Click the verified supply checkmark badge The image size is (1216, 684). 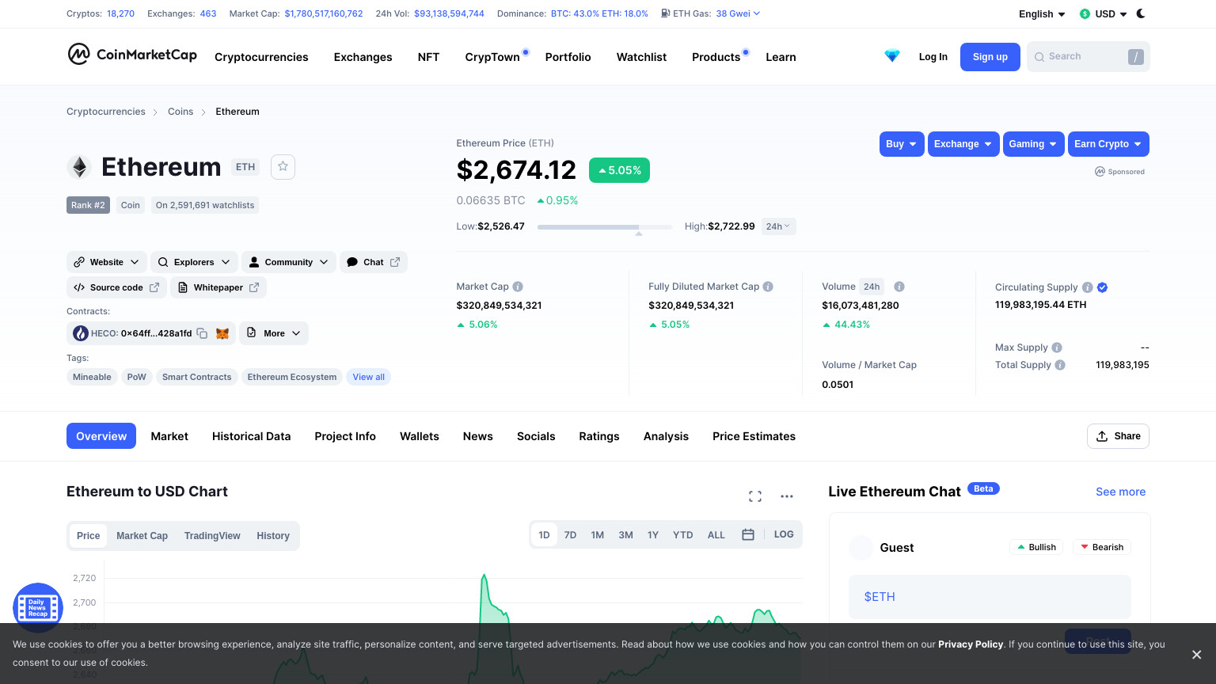click(1103, 287)
